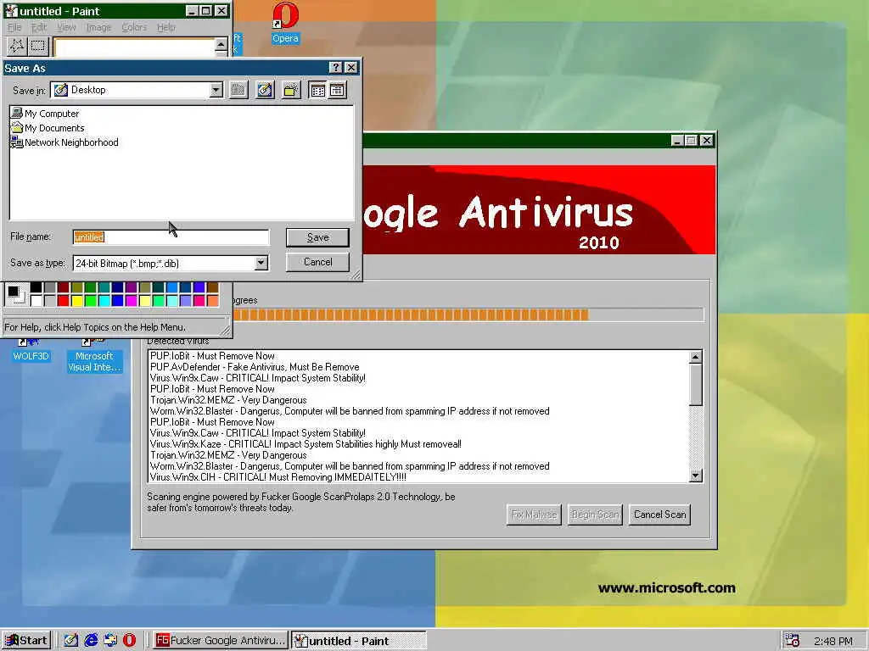Click Paint status bar help text

pos(95,327)
